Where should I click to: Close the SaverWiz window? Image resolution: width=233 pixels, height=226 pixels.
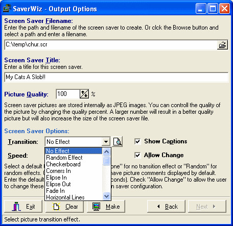pos(224,9)
